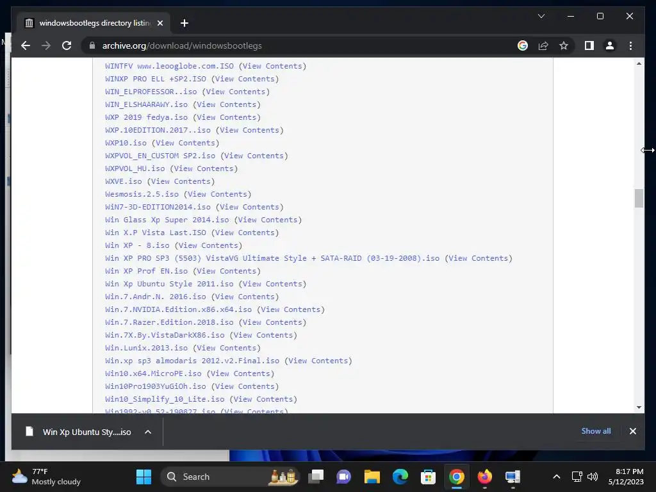The height and width of the screenshot is (492, 656).
Task: Reload the archive.org page
Action: pos(67,45)
